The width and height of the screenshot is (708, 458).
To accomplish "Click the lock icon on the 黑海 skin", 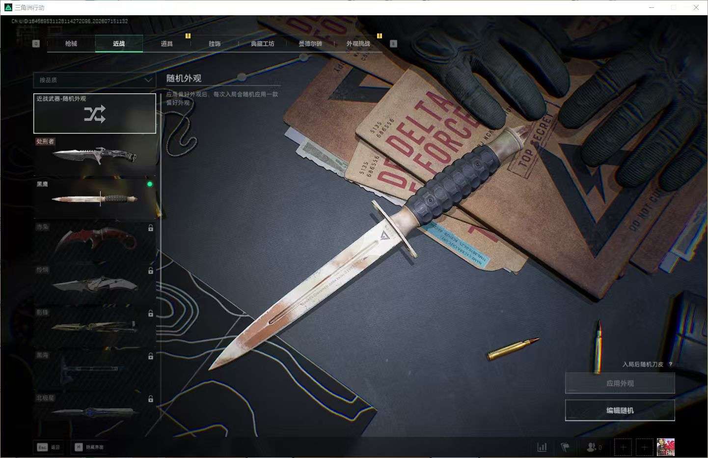I will click(151, 356).
